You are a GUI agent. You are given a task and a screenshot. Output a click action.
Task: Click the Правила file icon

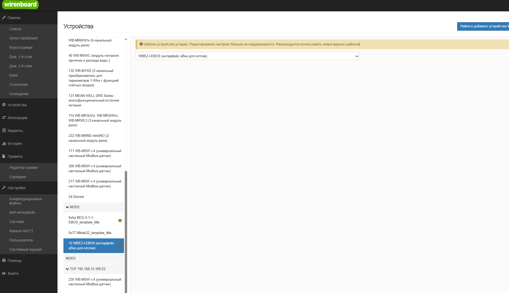(4, 156)
